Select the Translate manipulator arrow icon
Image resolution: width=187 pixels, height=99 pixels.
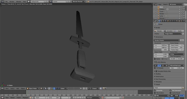[54, 88]
